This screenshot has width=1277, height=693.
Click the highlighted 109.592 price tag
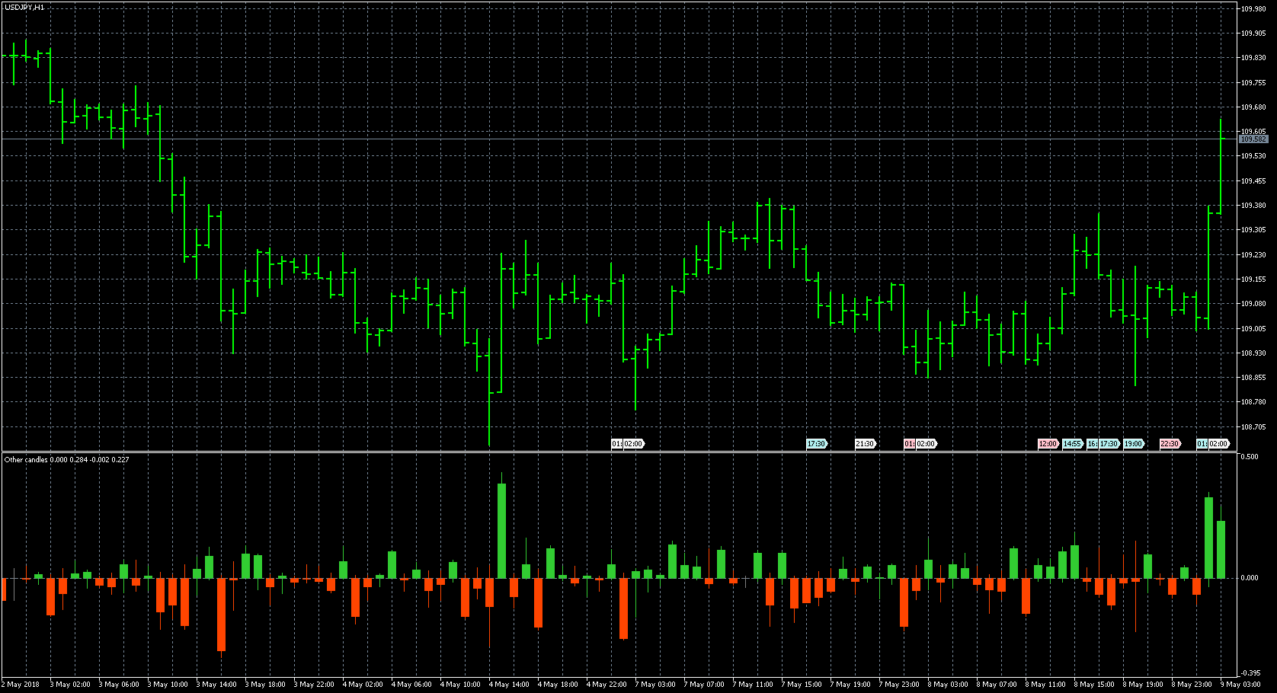(x=1255, y=140)
